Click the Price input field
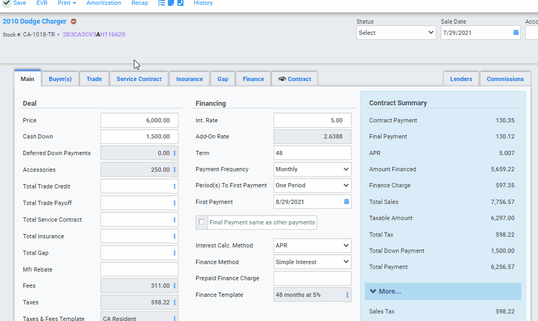Viewport: 538px width, 321px height. pos(139,120)
